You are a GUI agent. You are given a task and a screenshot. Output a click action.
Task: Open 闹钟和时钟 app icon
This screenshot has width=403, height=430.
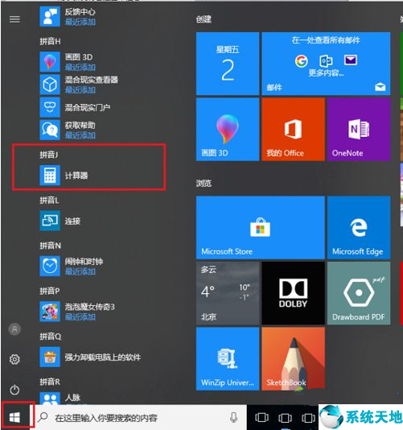[50, 266]
